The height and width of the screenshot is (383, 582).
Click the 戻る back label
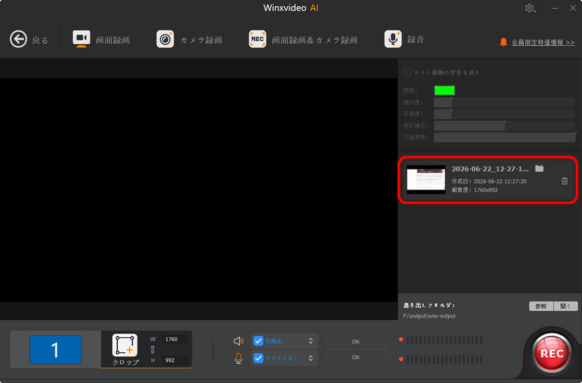click(40, 40)
